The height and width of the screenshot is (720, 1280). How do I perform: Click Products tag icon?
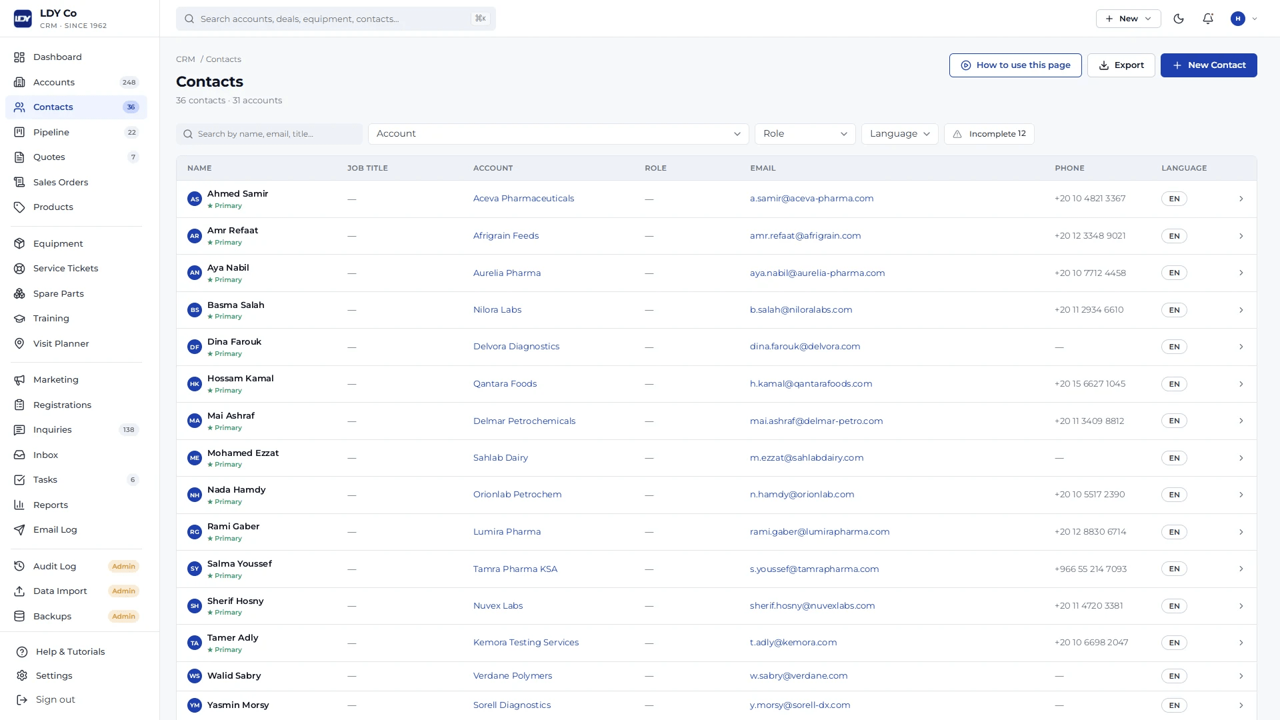click(19, 207)
